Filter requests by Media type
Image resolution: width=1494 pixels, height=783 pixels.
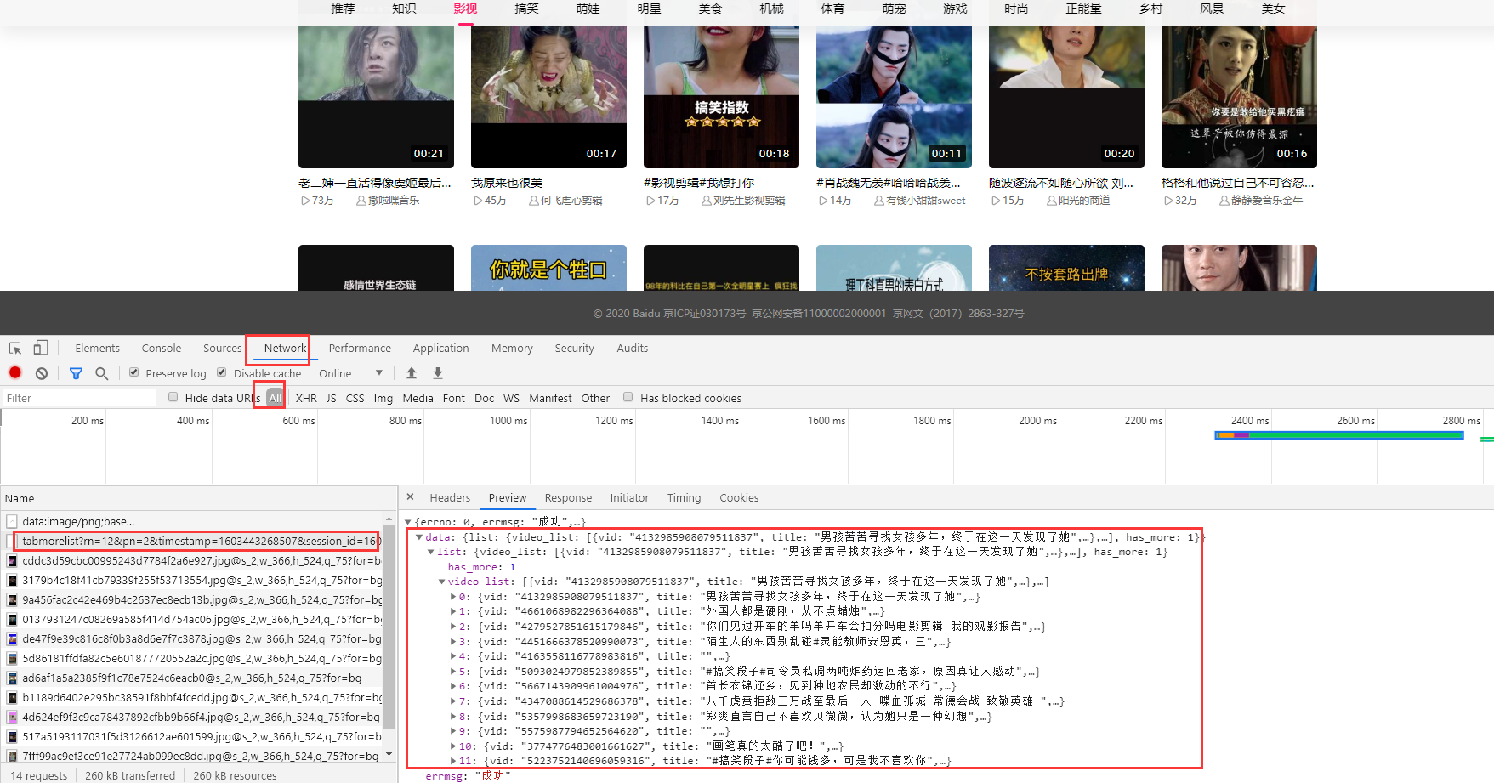point(418,398)
